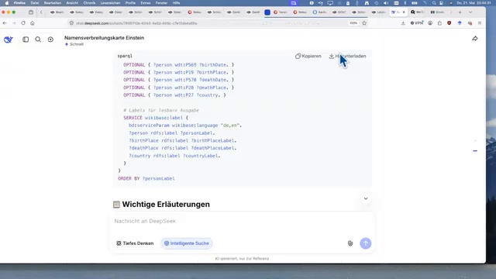Image resolution: width=496 pixels, height=279 pixels.
Task: Toggle the VPN indicator in toolbar
Action: 417,23
